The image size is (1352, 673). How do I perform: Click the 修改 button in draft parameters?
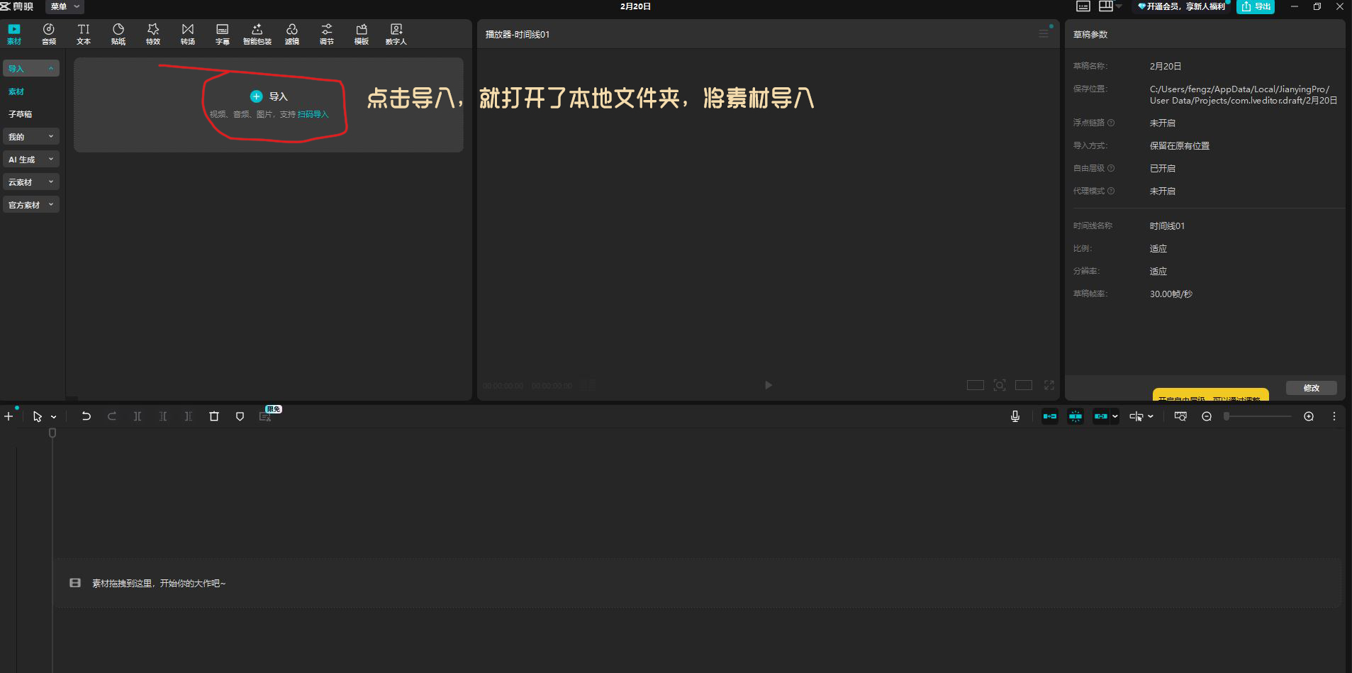(1311, 388)
